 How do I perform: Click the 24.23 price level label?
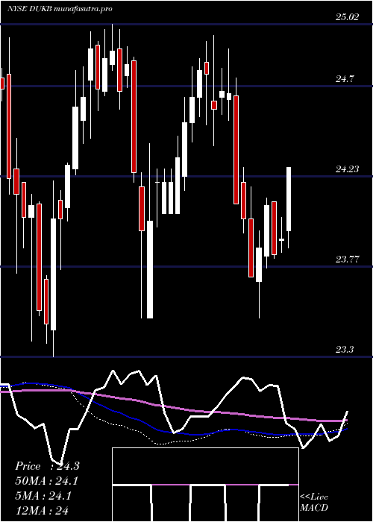click(x=348, y=169)
